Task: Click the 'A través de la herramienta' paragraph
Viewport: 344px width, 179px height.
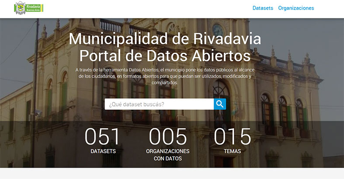Action: coord(165,76)
